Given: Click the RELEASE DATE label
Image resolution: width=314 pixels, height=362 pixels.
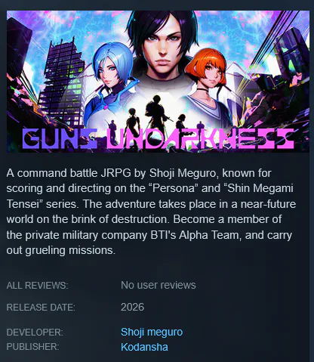Looking at the screenshot, I should [x=41, y=308].
